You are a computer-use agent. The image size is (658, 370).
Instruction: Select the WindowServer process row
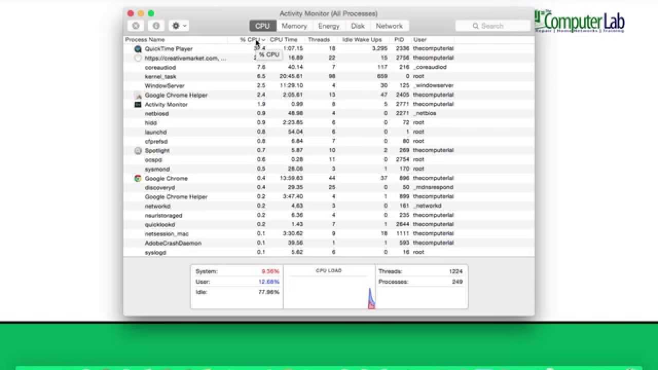tap(329, 86)
